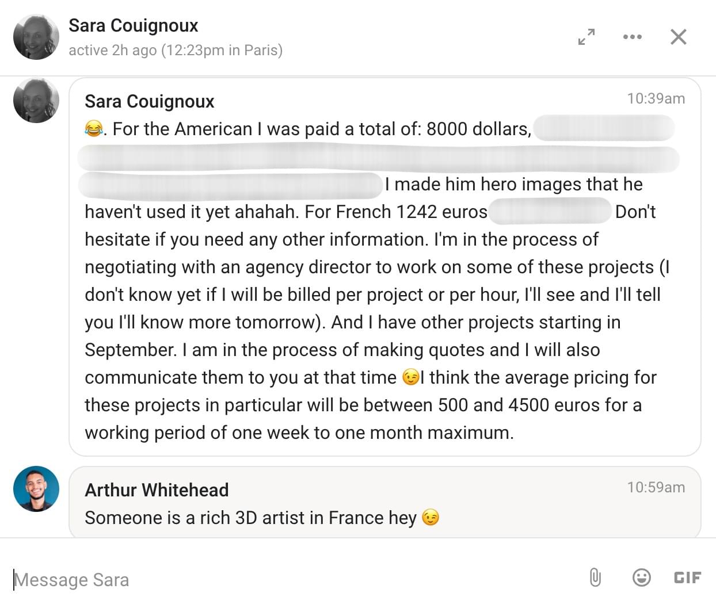
Task: Click the winking emoji in Sara's message
Action: click(411, 377)
